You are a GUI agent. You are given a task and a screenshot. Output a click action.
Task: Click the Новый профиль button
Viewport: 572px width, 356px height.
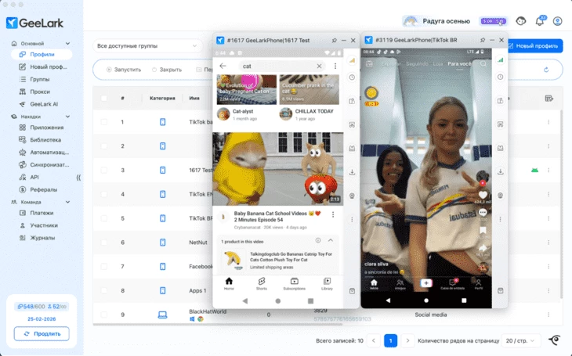click(534, 46)
